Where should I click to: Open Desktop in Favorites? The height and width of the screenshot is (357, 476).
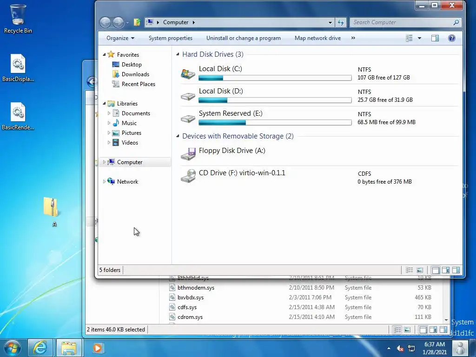point(132,64)
